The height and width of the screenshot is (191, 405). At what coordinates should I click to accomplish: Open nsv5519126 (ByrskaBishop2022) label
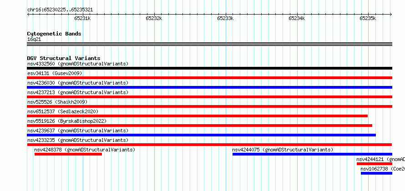[x=67, y=121]
